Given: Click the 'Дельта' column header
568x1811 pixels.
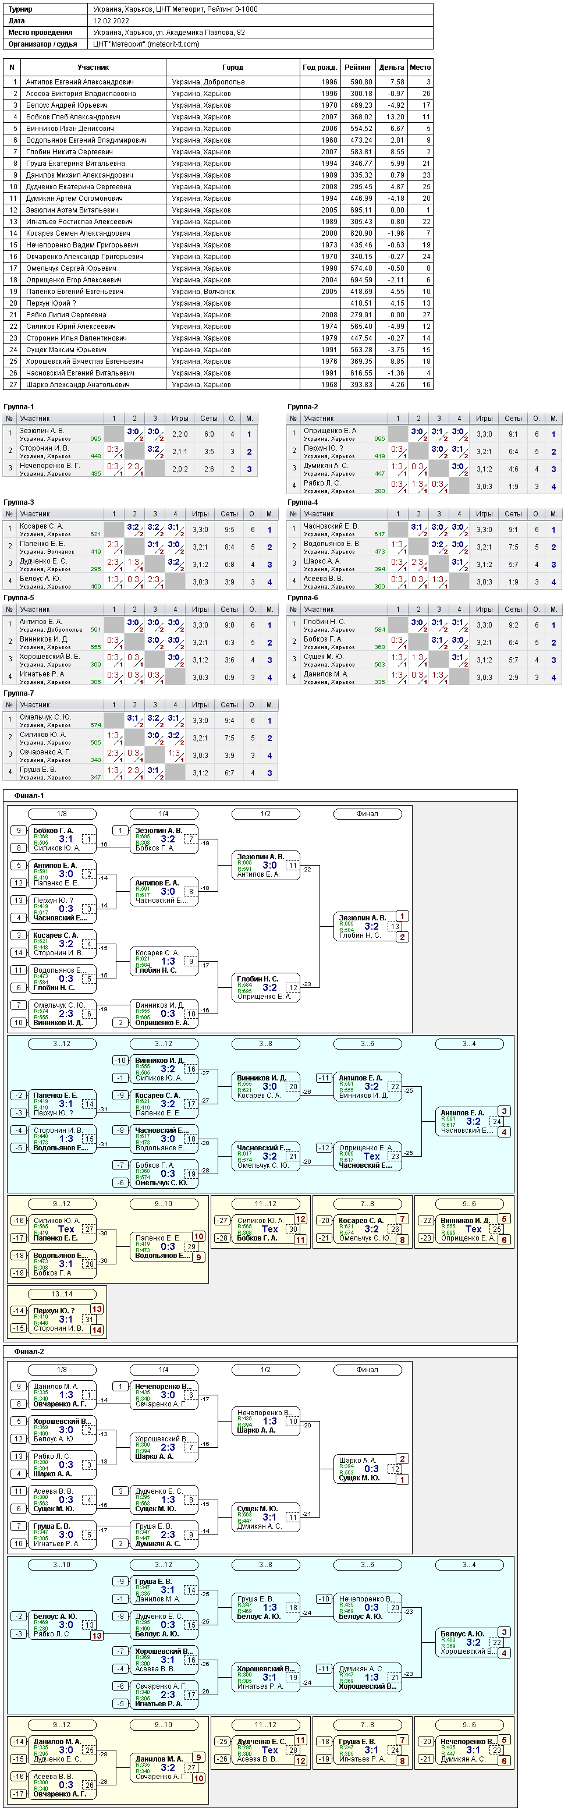Looking at the screenshot, I should [x=392, y=68].
